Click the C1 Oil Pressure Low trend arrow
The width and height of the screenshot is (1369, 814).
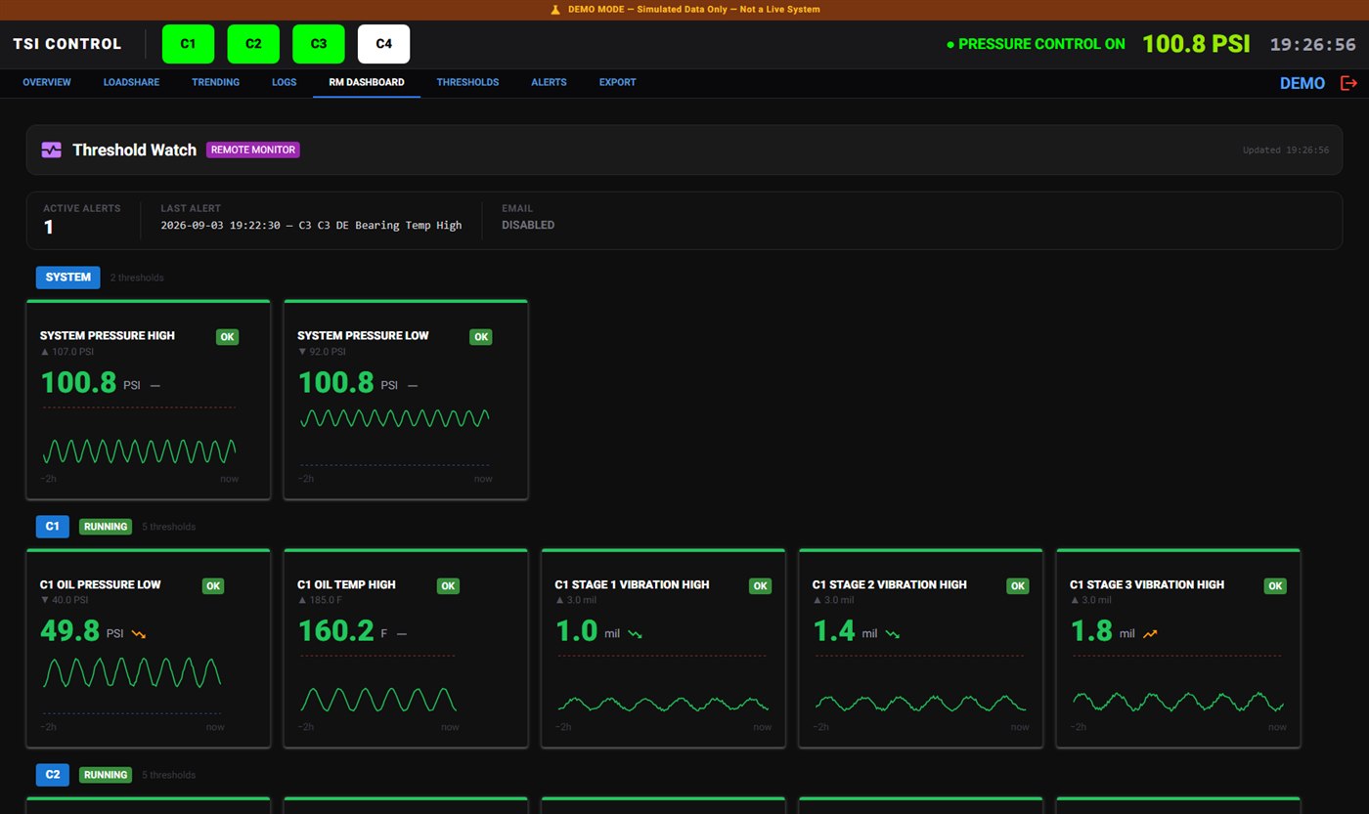coord(139,634)
